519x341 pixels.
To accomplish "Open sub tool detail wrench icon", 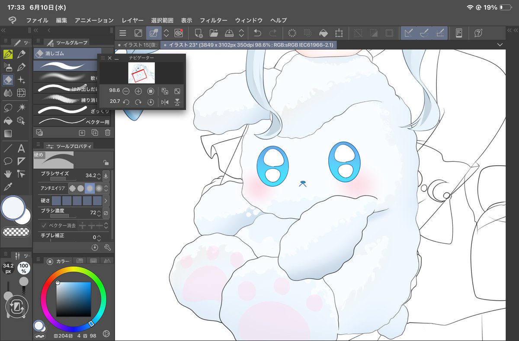I will (x=108, y=248).
